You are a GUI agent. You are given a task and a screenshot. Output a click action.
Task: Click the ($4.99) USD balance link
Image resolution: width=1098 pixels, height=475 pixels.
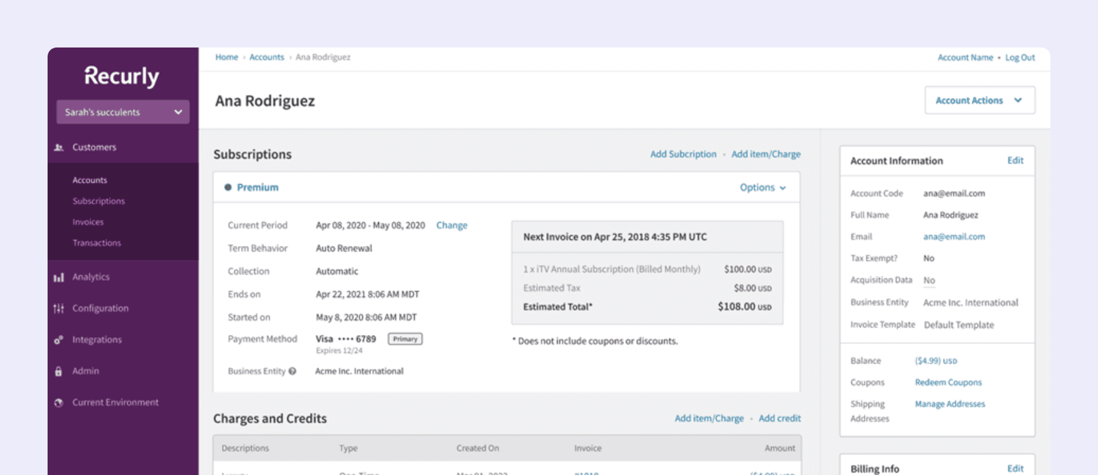coord(936,361)
